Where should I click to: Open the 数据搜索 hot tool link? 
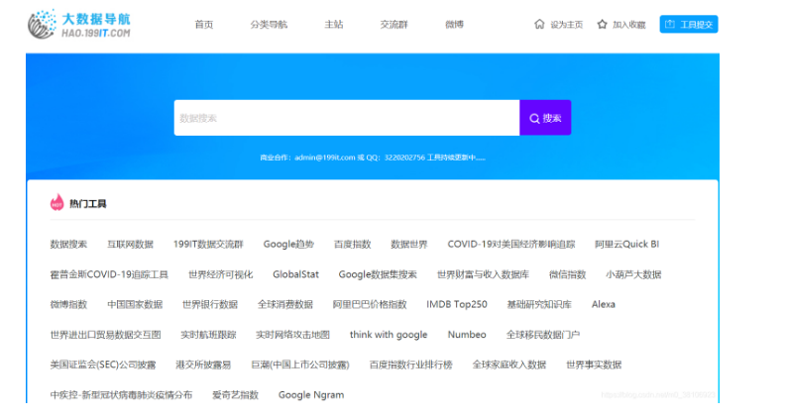68,245
